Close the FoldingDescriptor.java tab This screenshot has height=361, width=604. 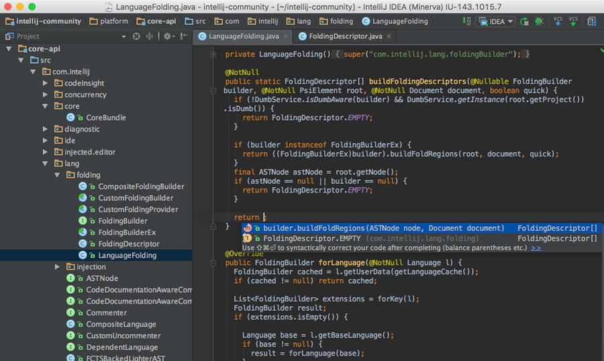pyautogui.click(x=389, y=36)
